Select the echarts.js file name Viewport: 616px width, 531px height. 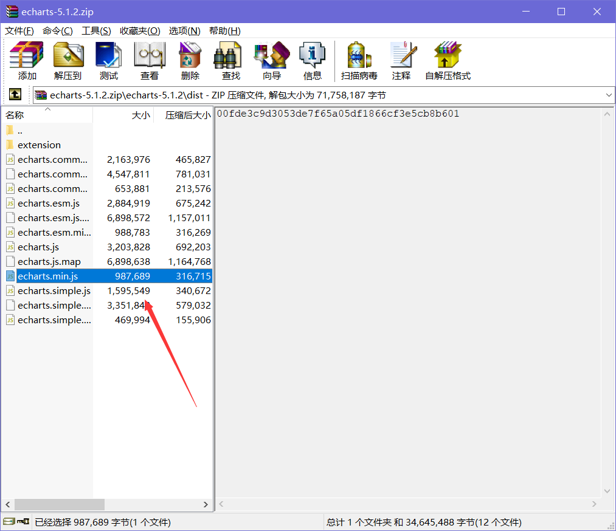[x=38, y=247]
